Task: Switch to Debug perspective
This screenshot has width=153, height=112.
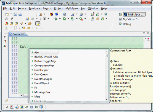Action: click(x=125, y=24)
